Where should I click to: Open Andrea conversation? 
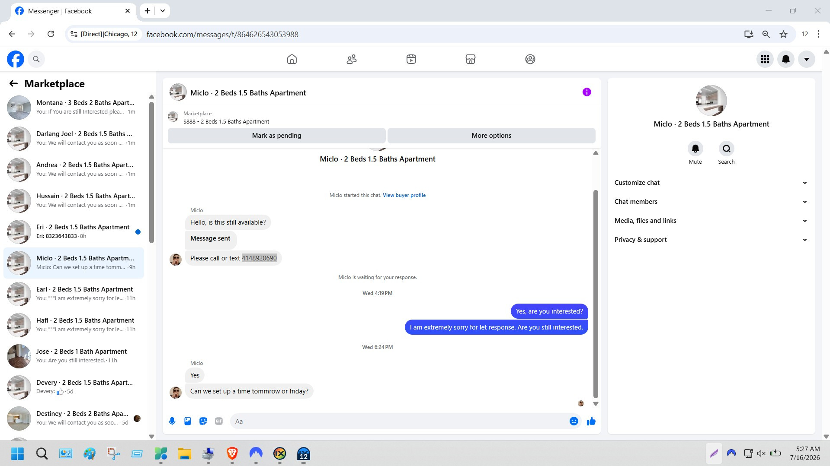tap(74, 169)
